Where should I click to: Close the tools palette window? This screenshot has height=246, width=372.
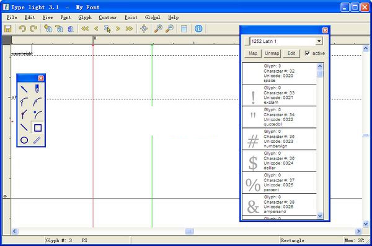pyautogui.click(x=41, y=78)
